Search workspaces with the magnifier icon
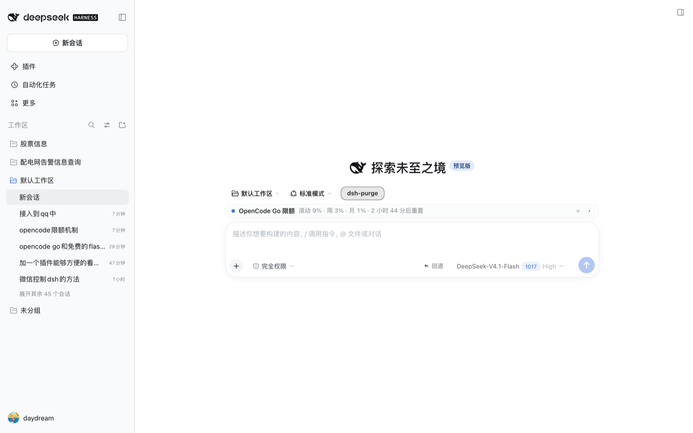Screen dimensions: 693x433 pyautogui.click(x=91, y=125)
